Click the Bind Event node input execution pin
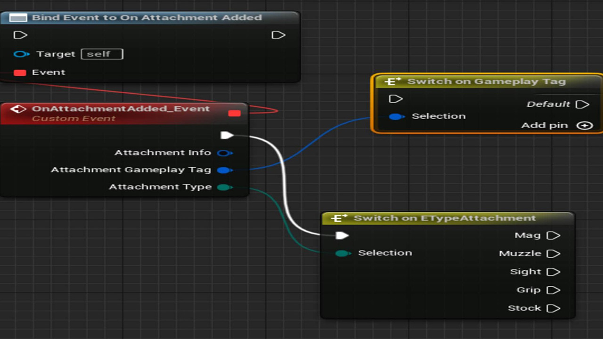 20,35
